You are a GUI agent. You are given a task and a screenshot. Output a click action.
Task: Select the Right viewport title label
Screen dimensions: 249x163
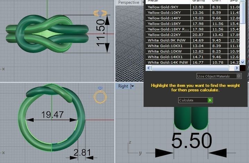tap(123, 86)
